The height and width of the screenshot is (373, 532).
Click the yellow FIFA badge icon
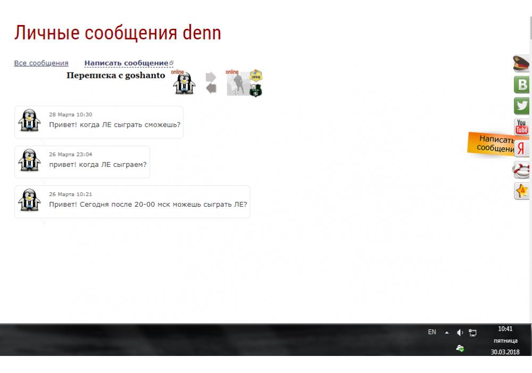pos(256,75)
